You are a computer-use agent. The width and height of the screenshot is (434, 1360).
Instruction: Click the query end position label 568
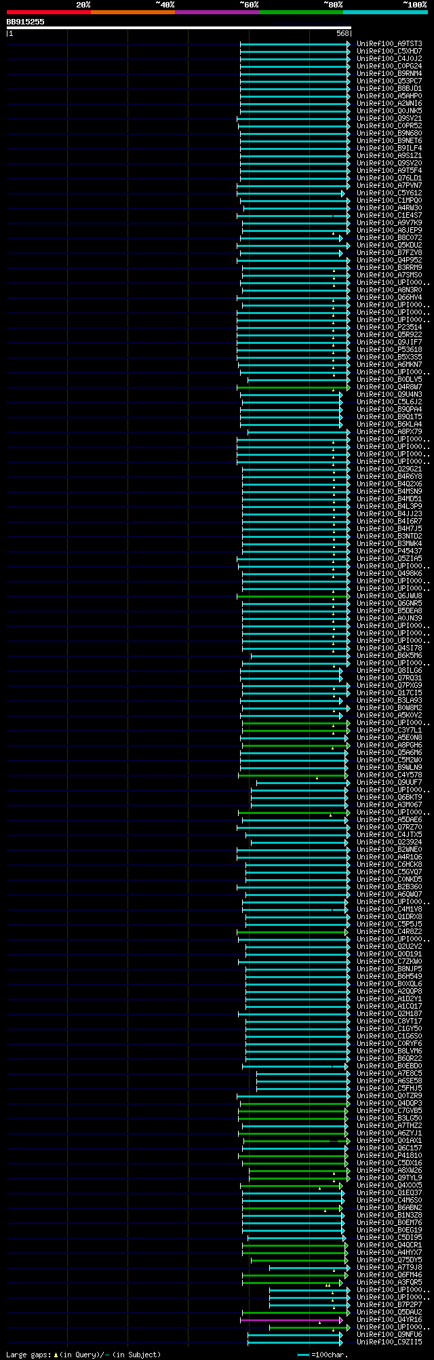tap(342, 33)
